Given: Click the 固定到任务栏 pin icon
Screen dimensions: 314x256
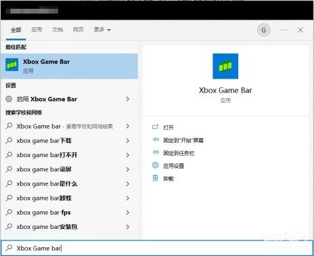Looking at the screenshot, I should click(x=156, y=152).
